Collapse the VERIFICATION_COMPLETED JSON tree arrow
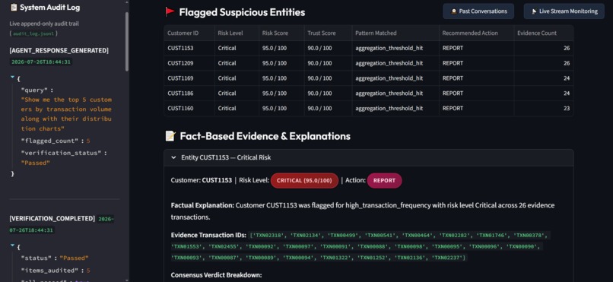 [x=12, y=246]
